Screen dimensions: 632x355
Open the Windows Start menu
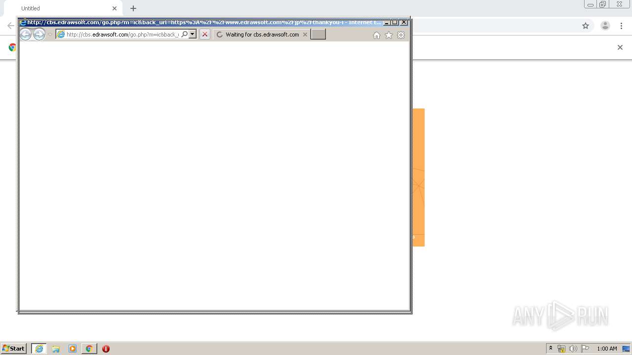pyautogui.click(x=14, y=349)
